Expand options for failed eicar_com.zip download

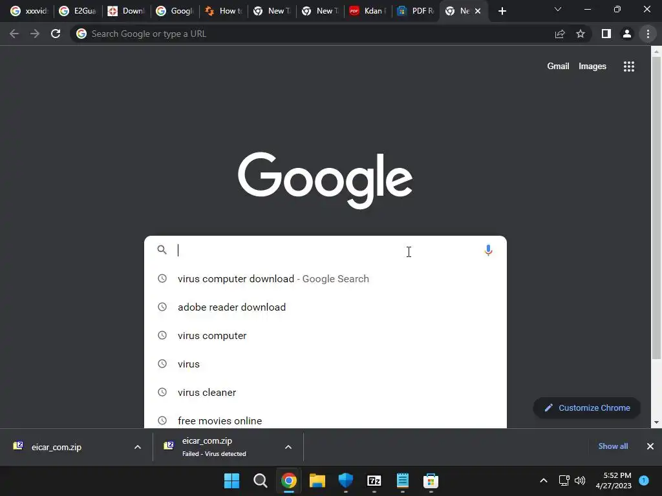click(288, 447)
